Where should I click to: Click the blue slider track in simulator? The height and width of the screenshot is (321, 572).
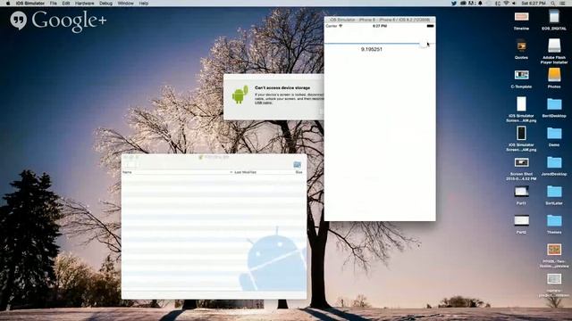[x=372, y=44]
